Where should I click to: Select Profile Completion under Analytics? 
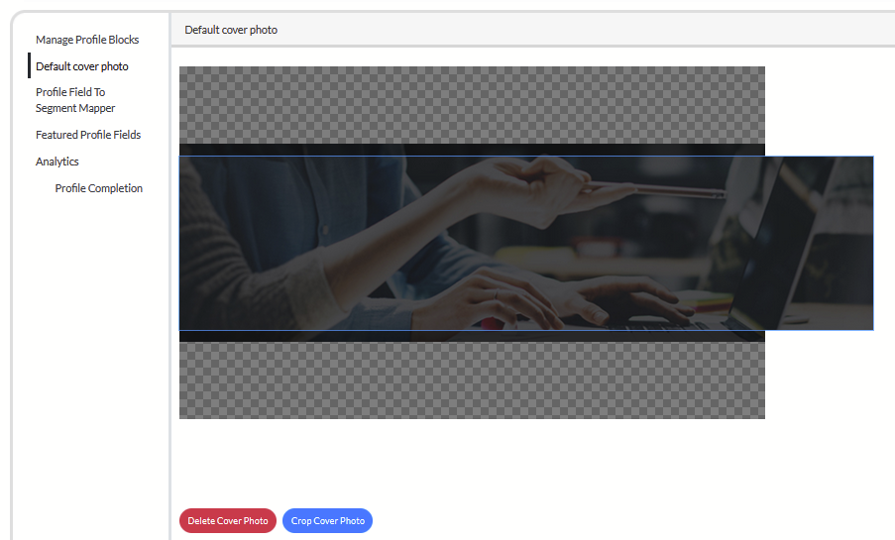(x=99, y=188)
